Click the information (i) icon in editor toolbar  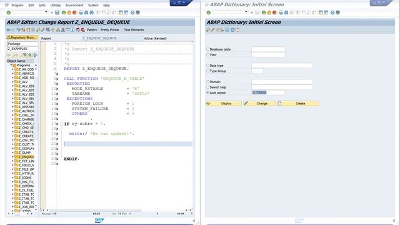[x=72, y=30]
